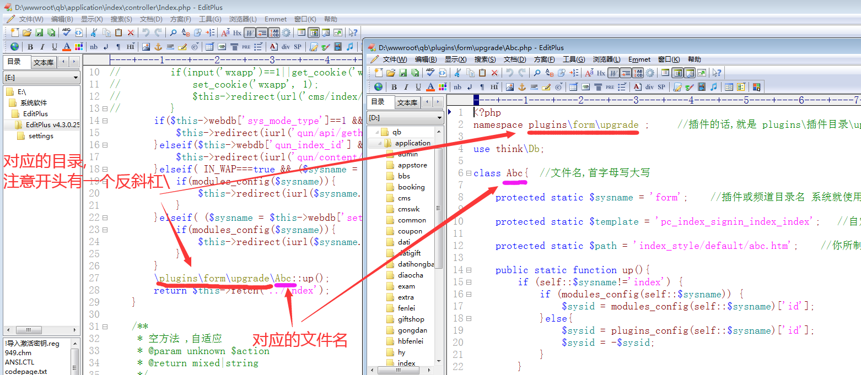Click the music note icon in the Abc.php window

[x=714, y=87]
